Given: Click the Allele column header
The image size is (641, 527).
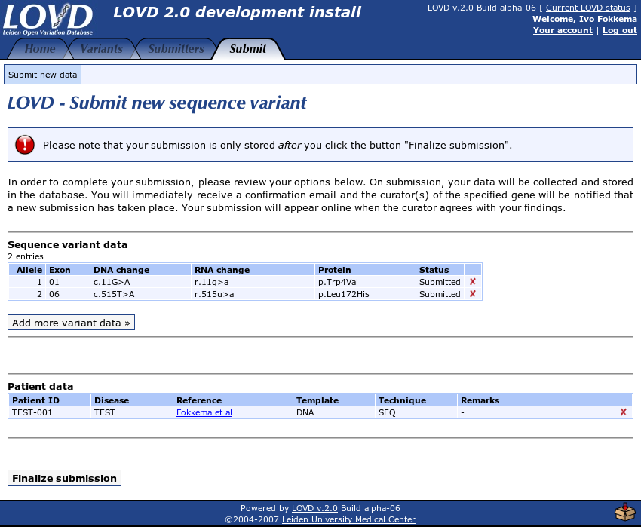Looking at the screenshot, I should pos(27,270).
